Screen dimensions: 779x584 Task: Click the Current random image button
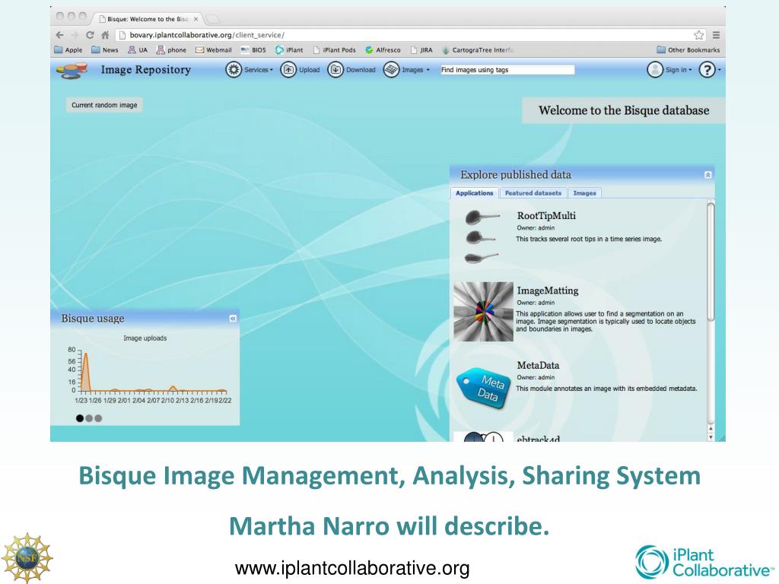point(104,105)
